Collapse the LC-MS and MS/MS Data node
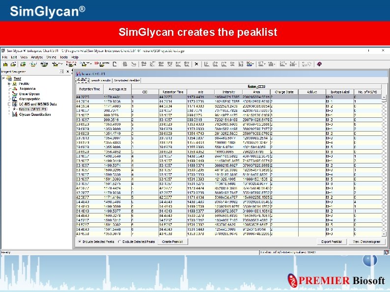Image resolution: width=390 pixels, height=292 pixels. tap(9, 104)
